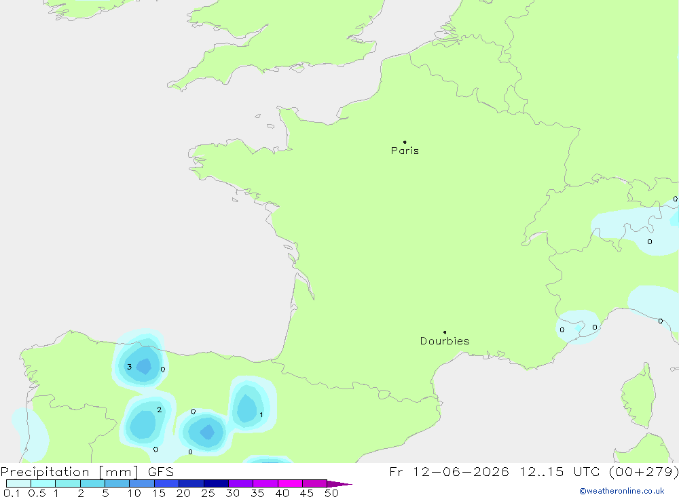Image resolution: width=679 pixels, height=497 pixels.
Task: Select the 25–30 mm legend color swatch
Action: click(x=216, y=483)
